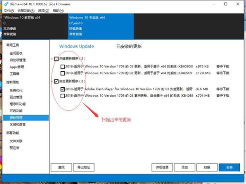Open 可选功能 in the sidebar
The image size is (246, 184).
pos(16,111)
